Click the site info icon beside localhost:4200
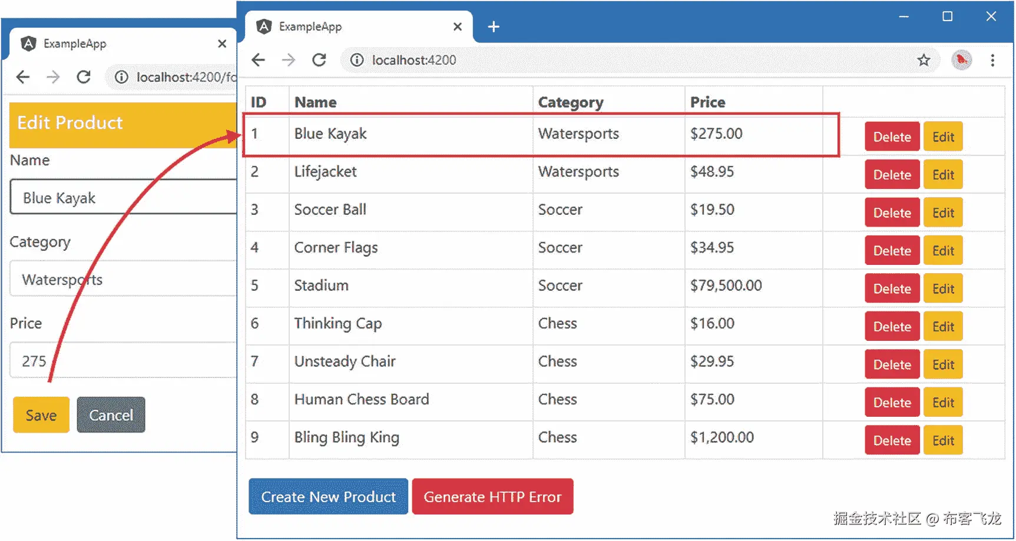1016x541 pixels. click(x=357, y=60)
